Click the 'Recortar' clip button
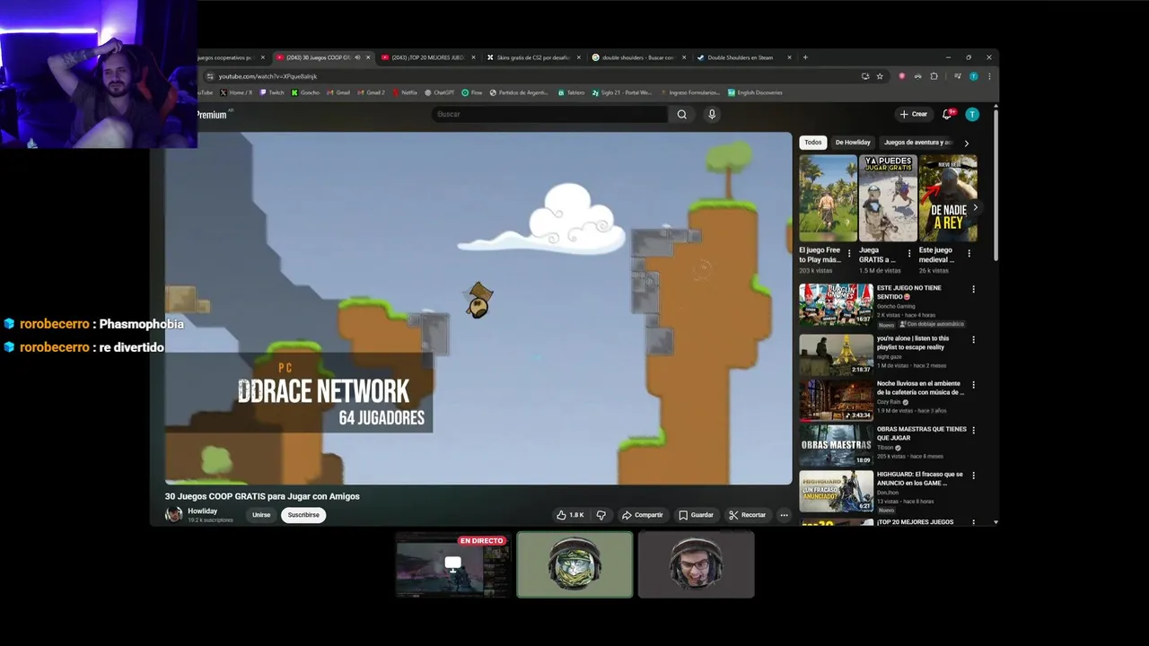This screenshot has height=646, width=1149. tap(747, 515)
